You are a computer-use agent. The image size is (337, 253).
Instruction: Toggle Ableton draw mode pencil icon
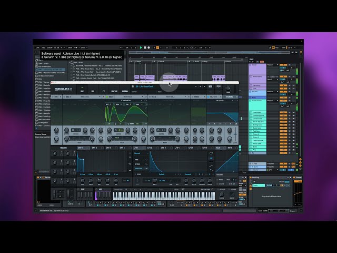pyautogui.click(x=270, y=47)
